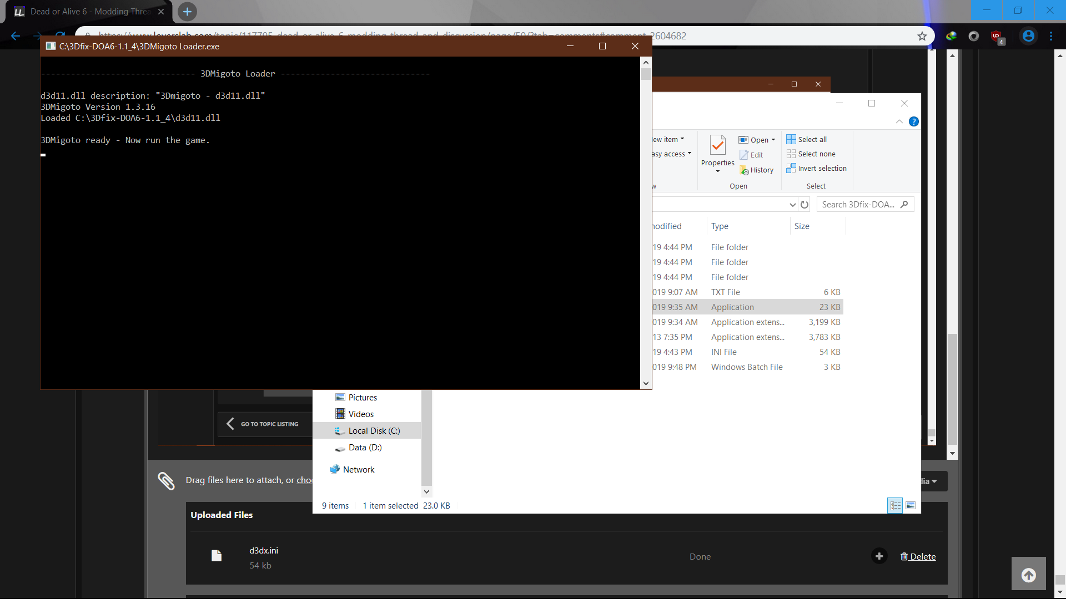The height and width of the screenshot is (599, 1066).
Task: Choose Select none in Explorer ribbon
Action: pyautogui.click(x=811, y=154)
